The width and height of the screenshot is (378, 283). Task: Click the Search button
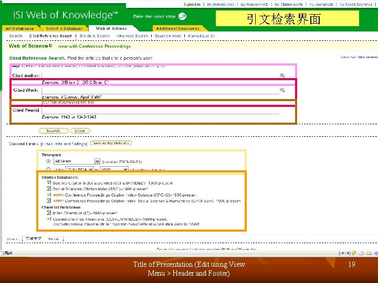[54, 130]
